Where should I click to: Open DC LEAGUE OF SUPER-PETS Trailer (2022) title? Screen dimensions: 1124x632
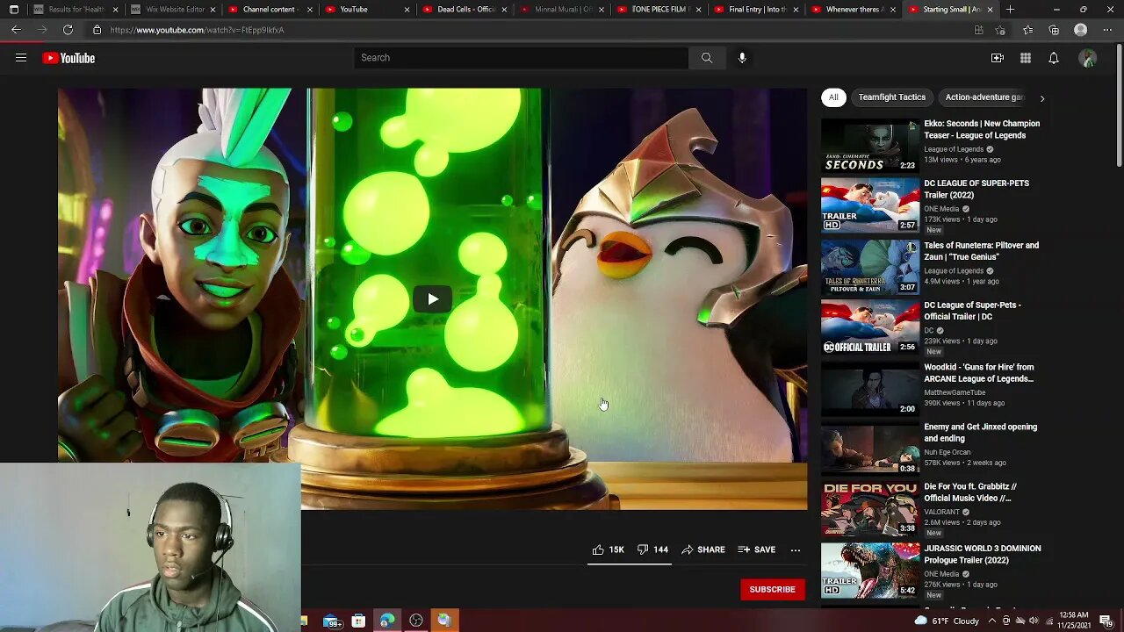976,189
